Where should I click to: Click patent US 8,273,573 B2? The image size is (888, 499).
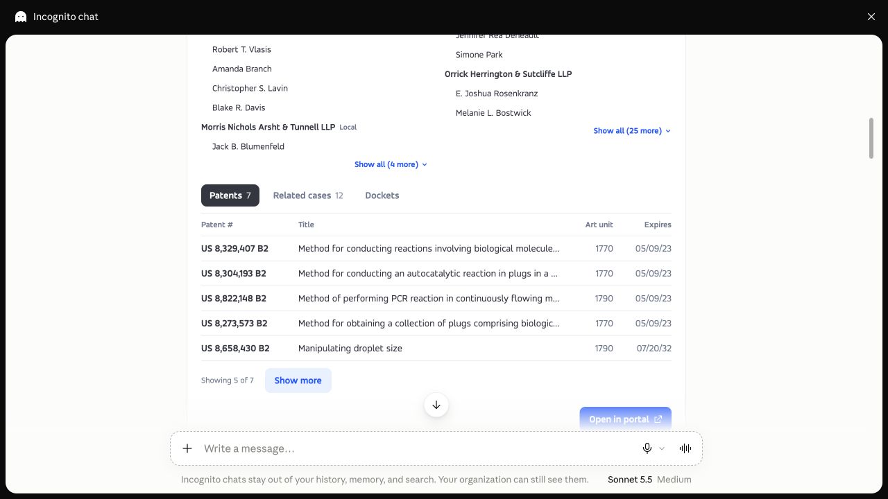(x=234, y=323)
